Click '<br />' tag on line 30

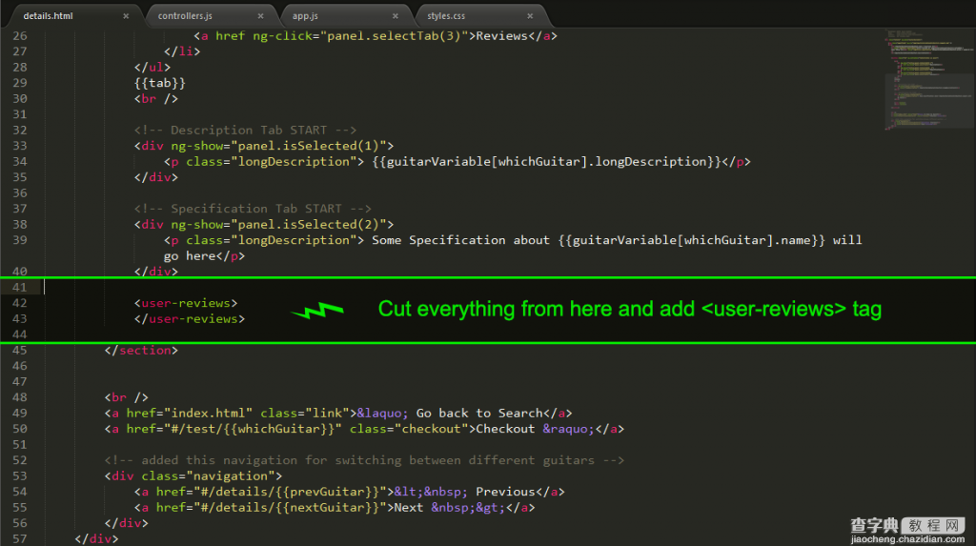click(156, 98)
